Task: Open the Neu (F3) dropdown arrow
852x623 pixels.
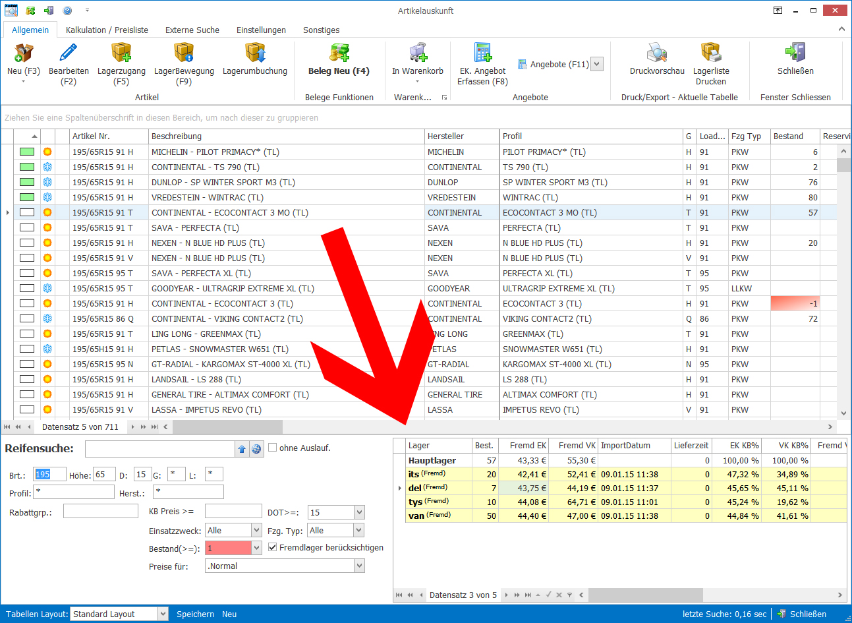Action: (x=24, y=82)
